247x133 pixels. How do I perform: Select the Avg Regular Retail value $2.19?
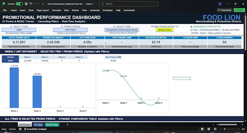pyautogui.click(x=156, y=42)
